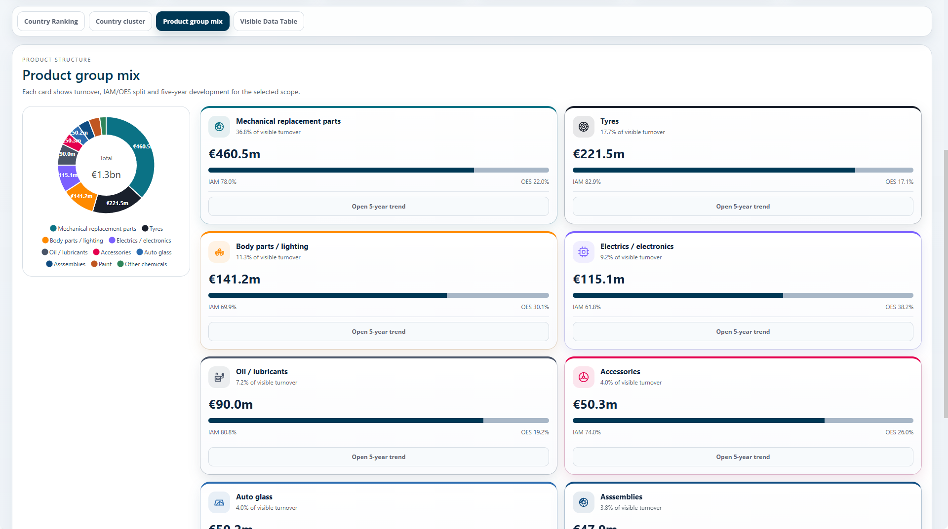Click the Tyres IAM/OES split bar
The width and height of the screenshot is (948, 529).
pyautogui.click(x=743, y=170)
